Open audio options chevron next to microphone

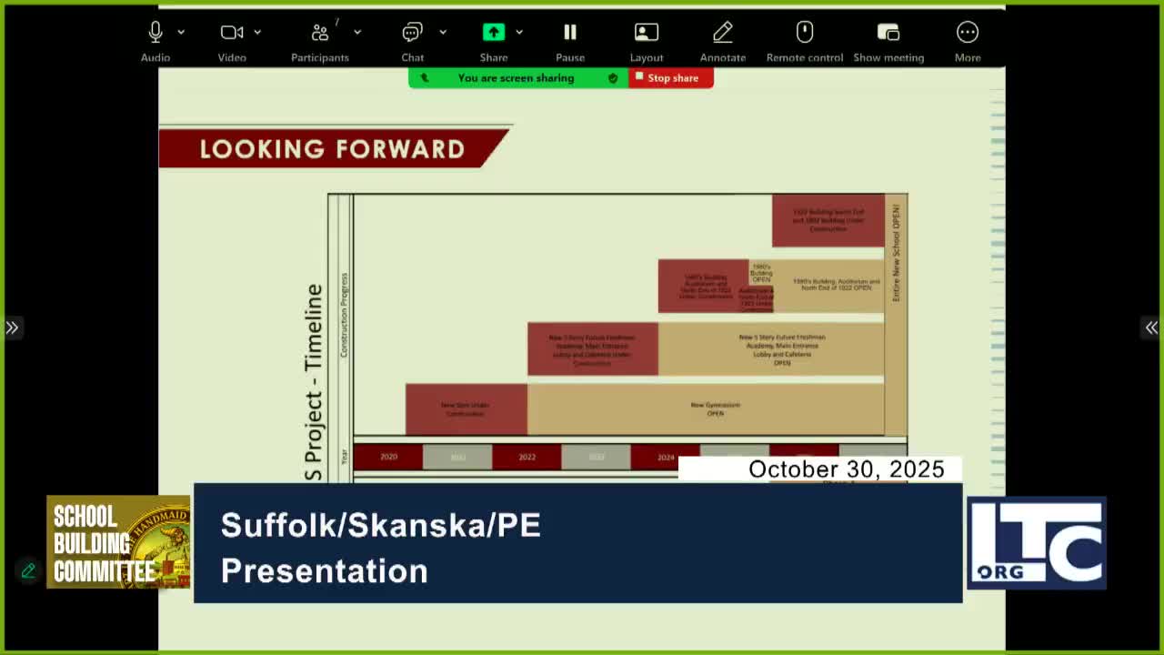click(181, 32)
